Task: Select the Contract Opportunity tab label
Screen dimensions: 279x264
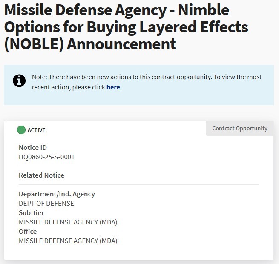Action: (x=240, y=128)
